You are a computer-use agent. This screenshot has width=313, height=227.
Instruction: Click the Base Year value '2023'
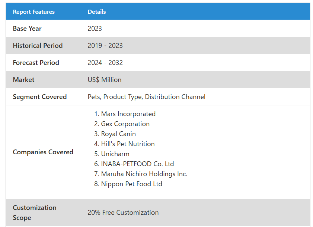click(95, 29)
